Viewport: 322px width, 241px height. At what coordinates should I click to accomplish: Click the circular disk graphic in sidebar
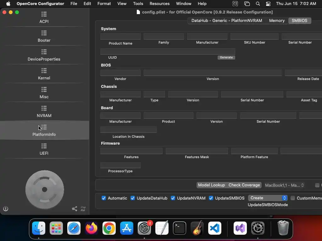click(x=45, y=190)
